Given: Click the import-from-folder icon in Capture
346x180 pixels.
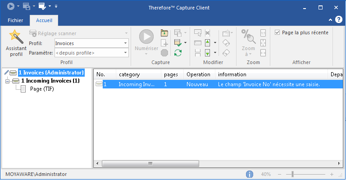Looking at the screenshot, I should coord(164,33).
